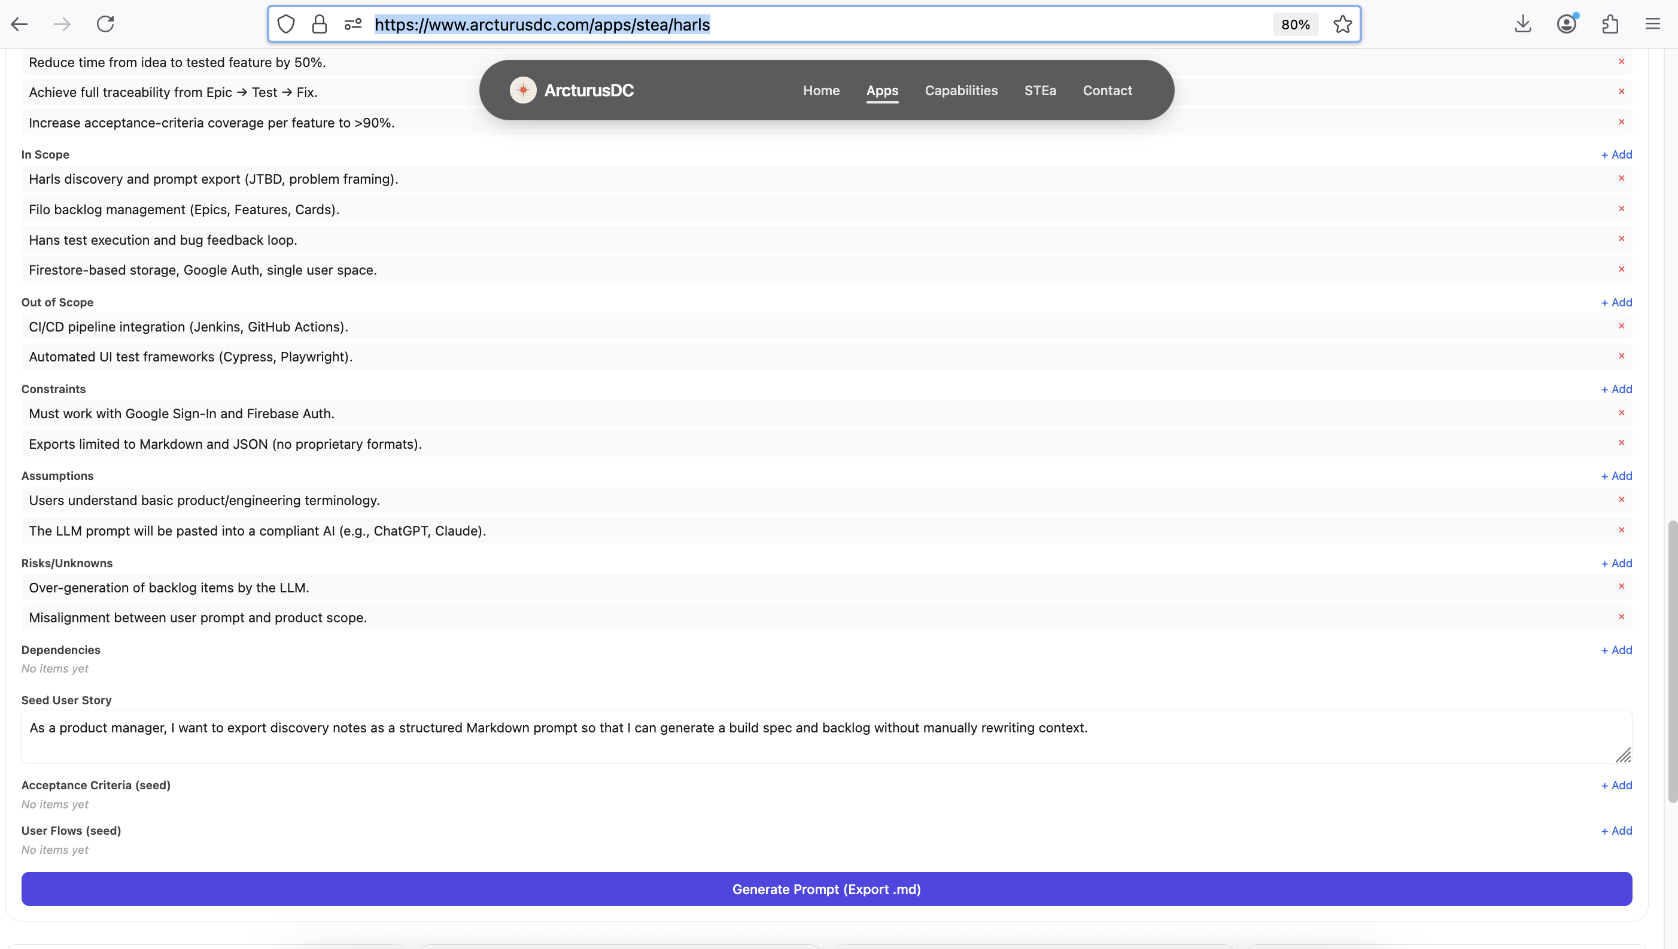Add a new Out of Scope item

1617,302
